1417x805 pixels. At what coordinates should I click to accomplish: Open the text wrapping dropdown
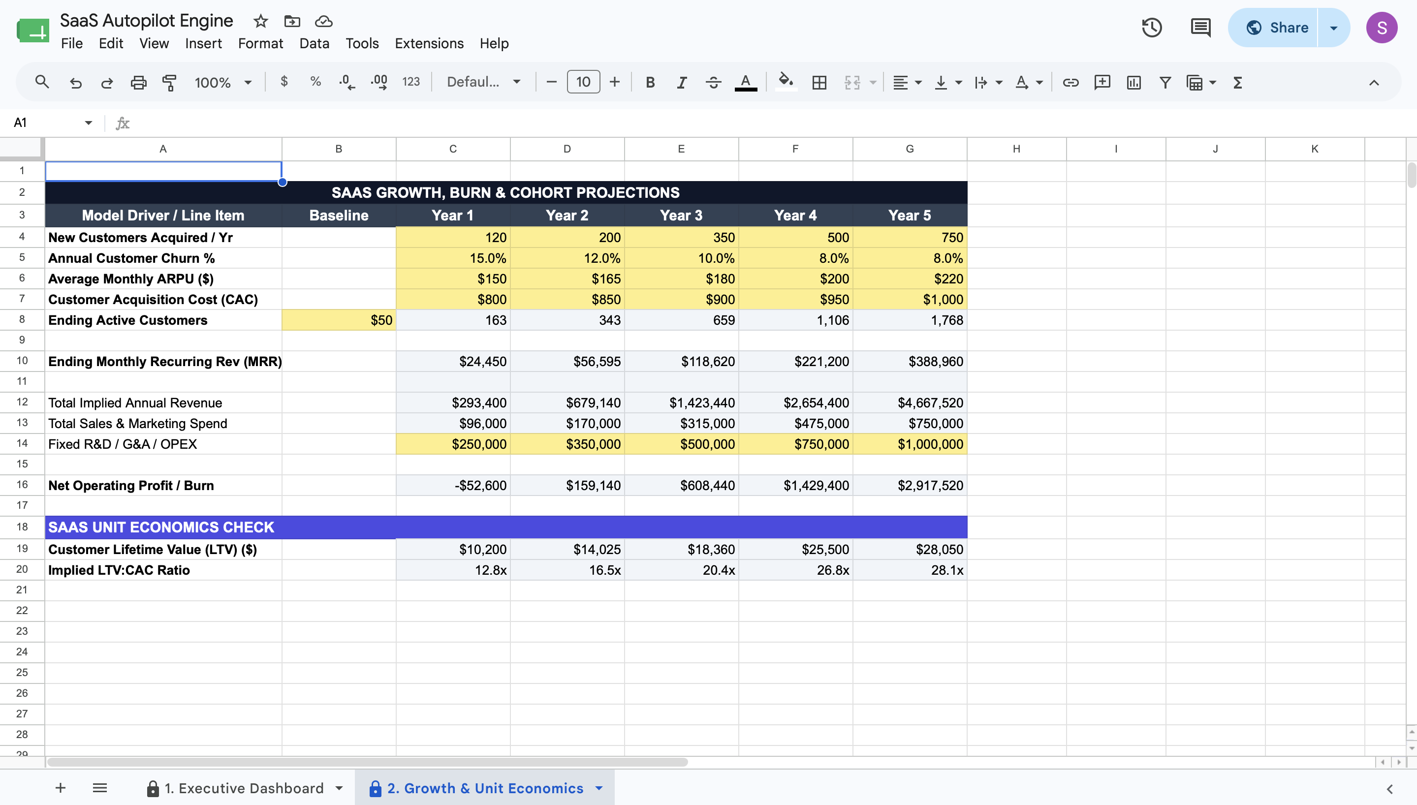pyautogui.click(x=987, y=82)
